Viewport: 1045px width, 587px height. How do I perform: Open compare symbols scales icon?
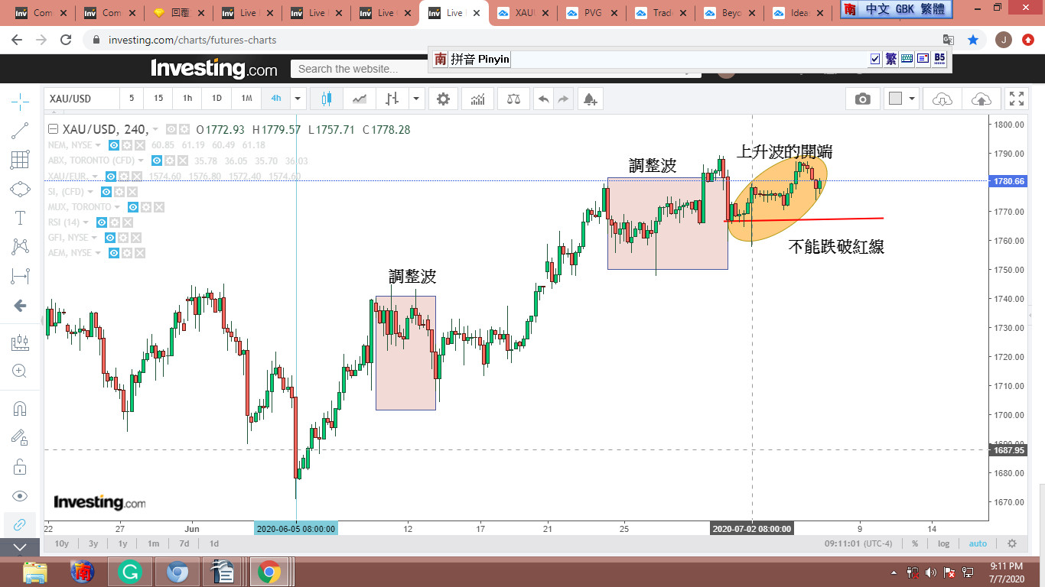click(x=513, y=99)
